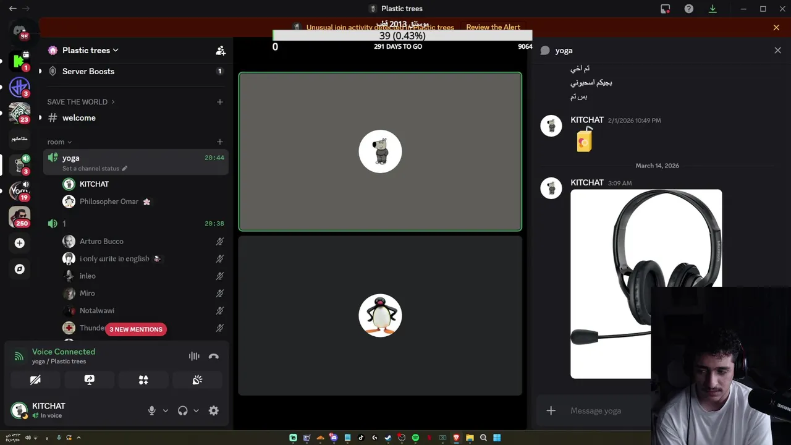Create channel in room category
791x445 pixels.
pos(220,142)
